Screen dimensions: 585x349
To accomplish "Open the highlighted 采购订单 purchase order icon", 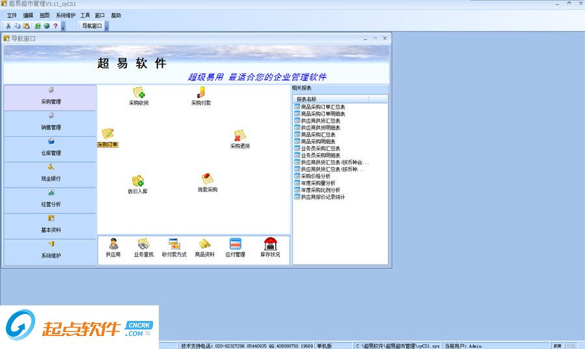I will click(x=108, y=138).
